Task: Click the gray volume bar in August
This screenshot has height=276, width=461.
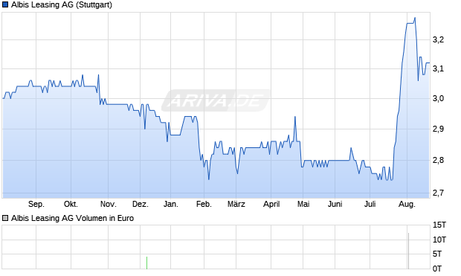Action: pos(408,251)
